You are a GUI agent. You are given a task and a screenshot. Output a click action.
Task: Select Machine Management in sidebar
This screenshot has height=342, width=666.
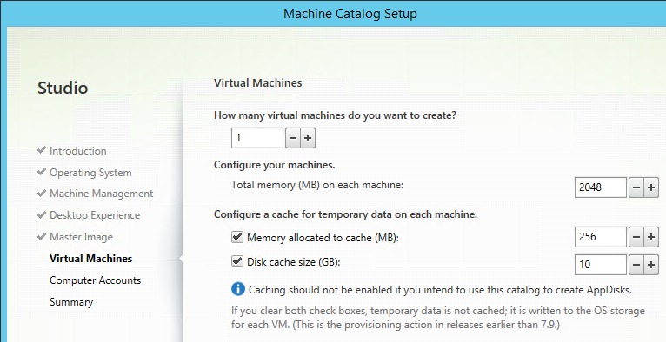101,194
